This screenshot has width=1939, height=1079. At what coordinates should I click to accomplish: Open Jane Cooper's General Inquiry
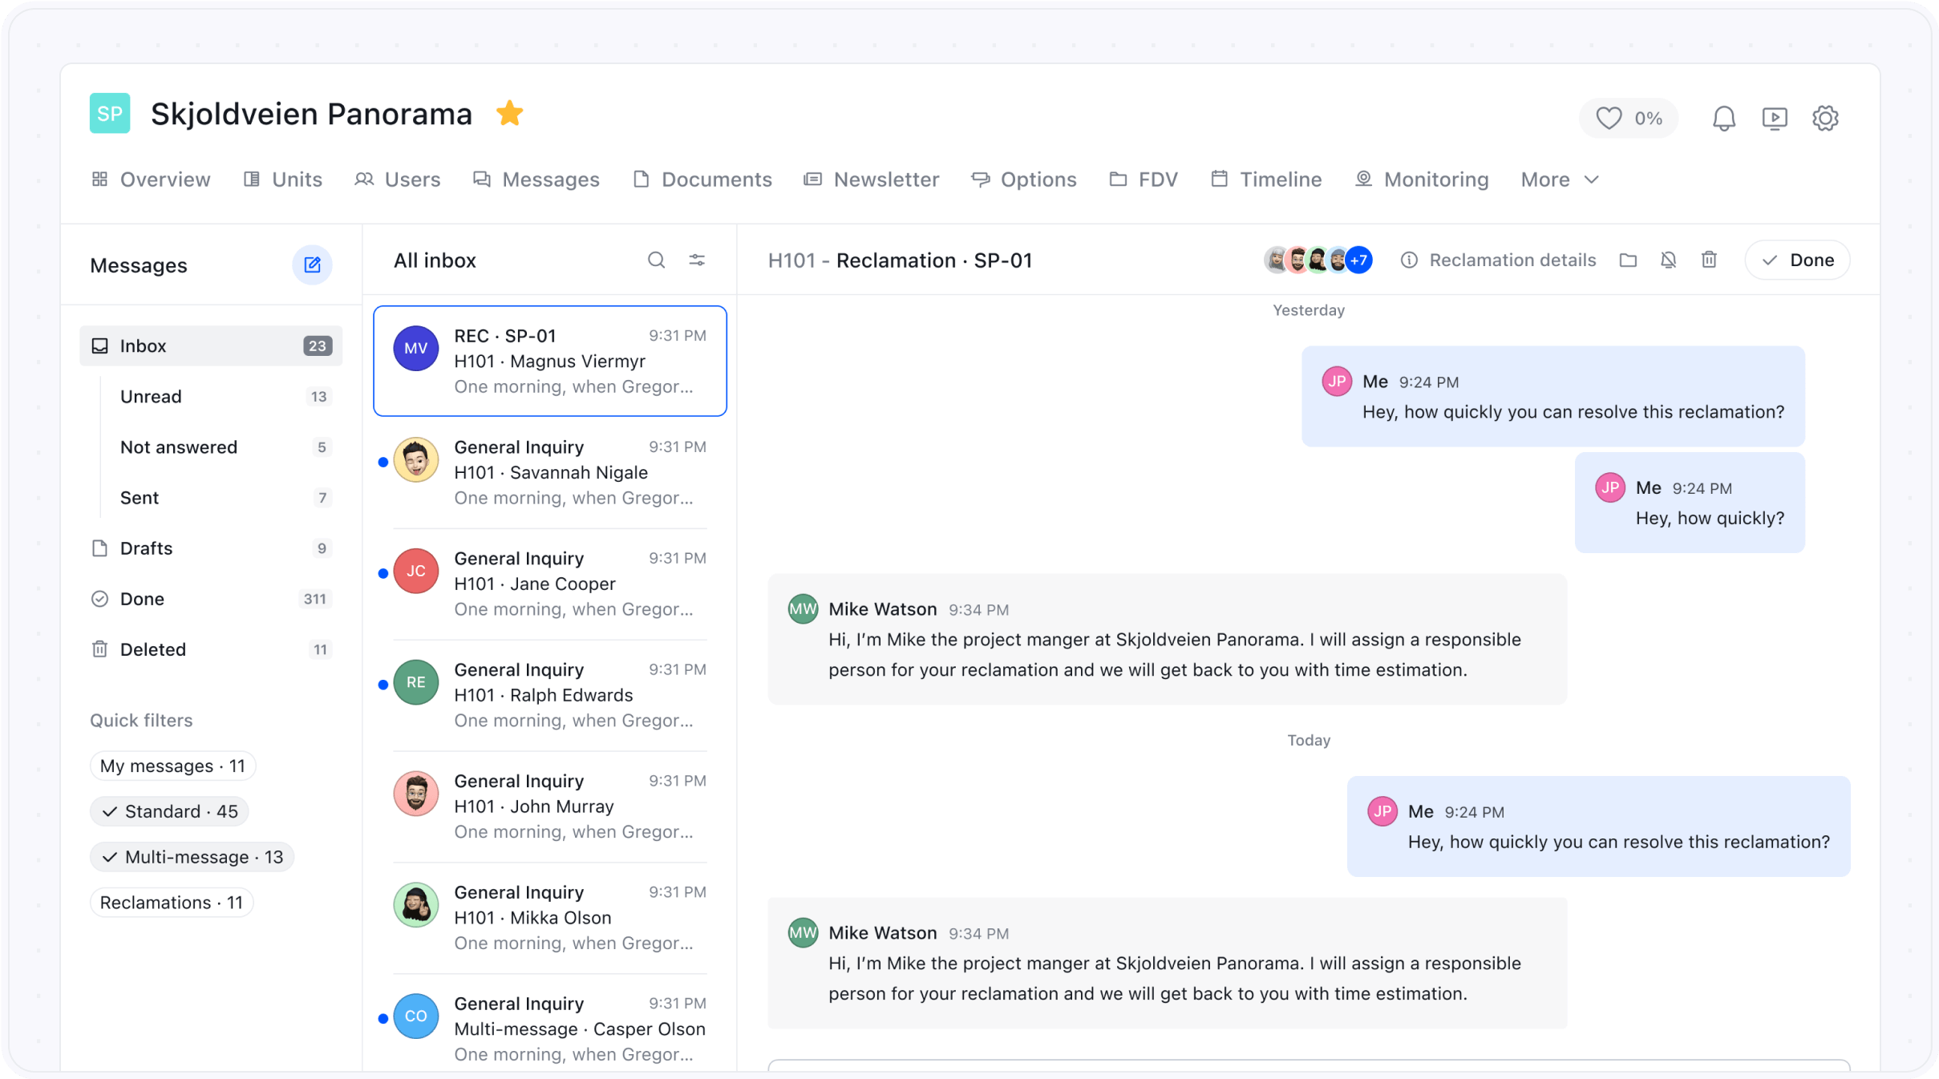(550, 584)
